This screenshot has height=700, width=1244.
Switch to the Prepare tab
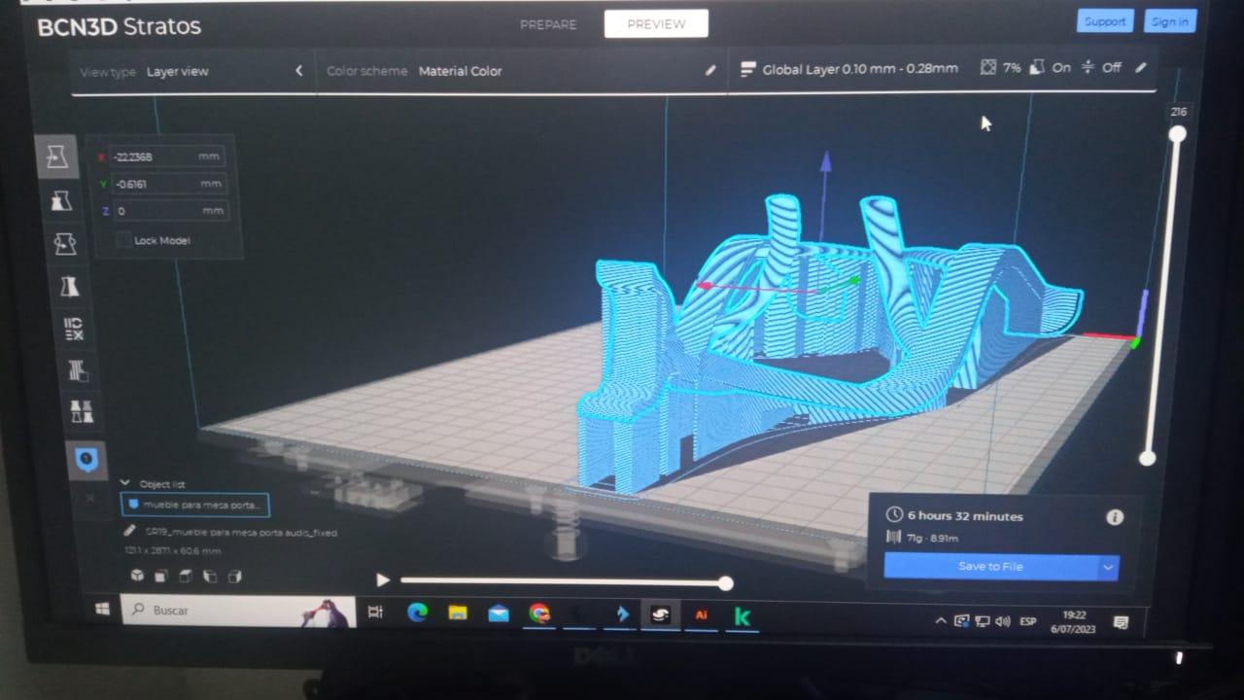(548, 24)
